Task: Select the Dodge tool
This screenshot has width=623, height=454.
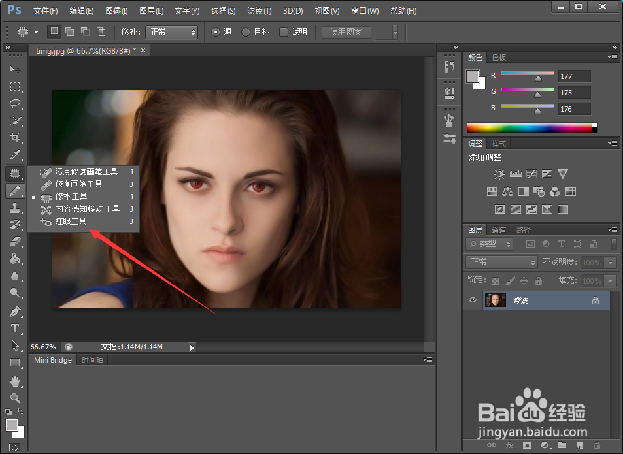Action: [x=15, y=293]
